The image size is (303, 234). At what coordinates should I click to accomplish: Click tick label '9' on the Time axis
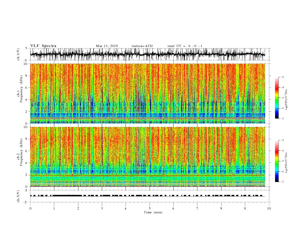tap(245, 208)
